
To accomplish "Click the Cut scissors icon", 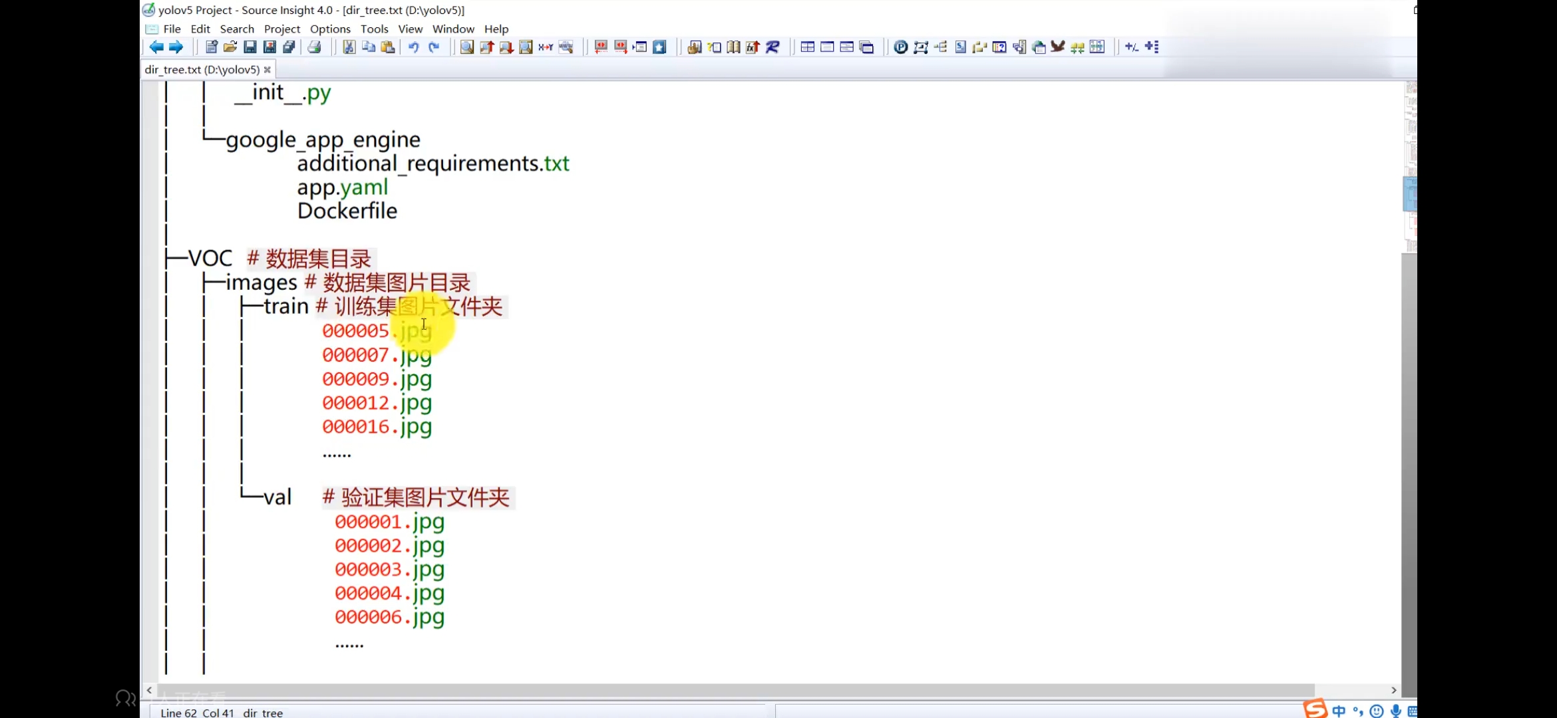I will (349, 47).
